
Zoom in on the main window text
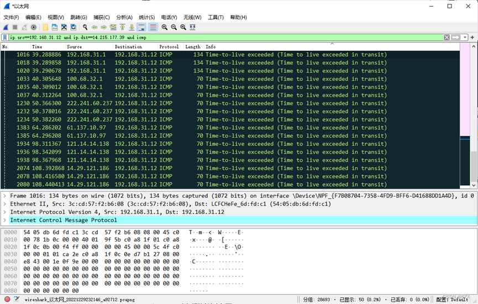click(165, 28)
